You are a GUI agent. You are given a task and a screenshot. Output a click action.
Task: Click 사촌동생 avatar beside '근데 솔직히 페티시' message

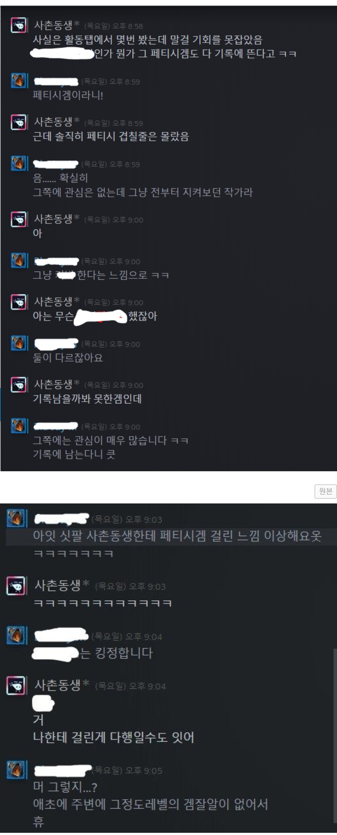click(19, 122)
